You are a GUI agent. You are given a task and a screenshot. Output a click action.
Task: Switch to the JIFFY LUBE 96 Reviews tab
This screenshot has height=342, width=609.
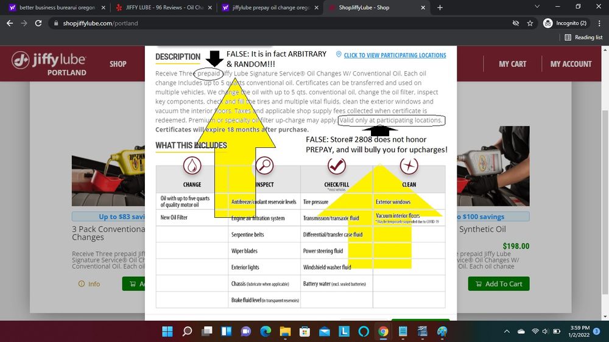(x=161, y=7)
